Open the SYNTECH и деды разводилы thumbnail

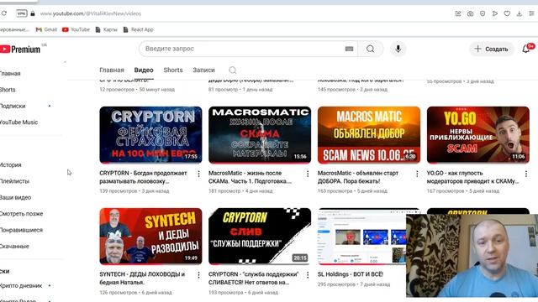[x=150, y=237]
